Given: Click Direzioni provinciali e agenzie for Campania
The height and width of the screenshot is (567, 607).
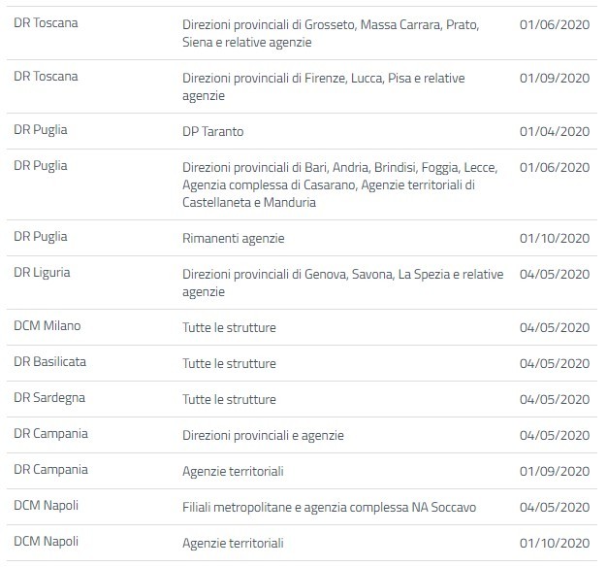Looking at the screenshot, I should point(263,435).
